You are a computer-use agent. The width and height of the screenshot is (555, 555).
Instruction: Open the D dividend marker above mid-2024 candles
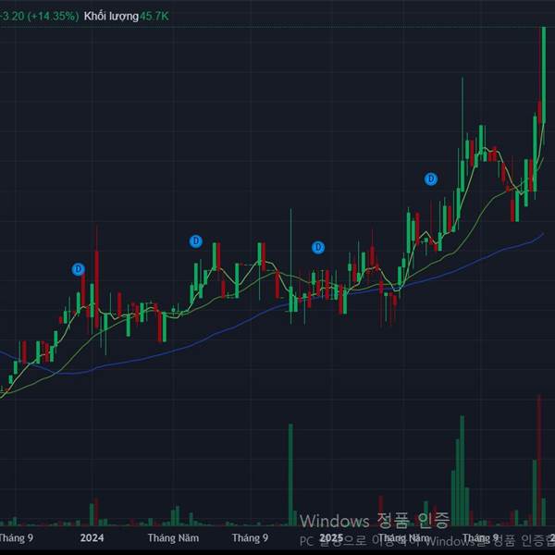[196, 241]
